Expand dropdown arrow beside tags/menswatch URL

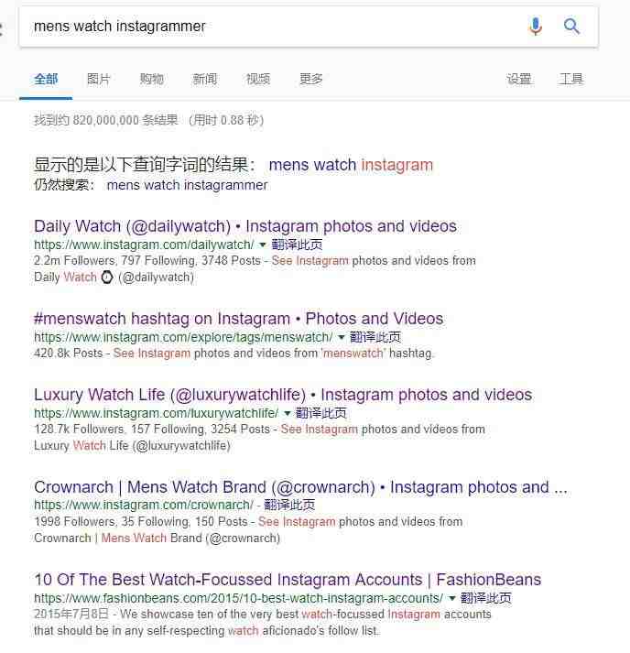click(x=342, y=337)
